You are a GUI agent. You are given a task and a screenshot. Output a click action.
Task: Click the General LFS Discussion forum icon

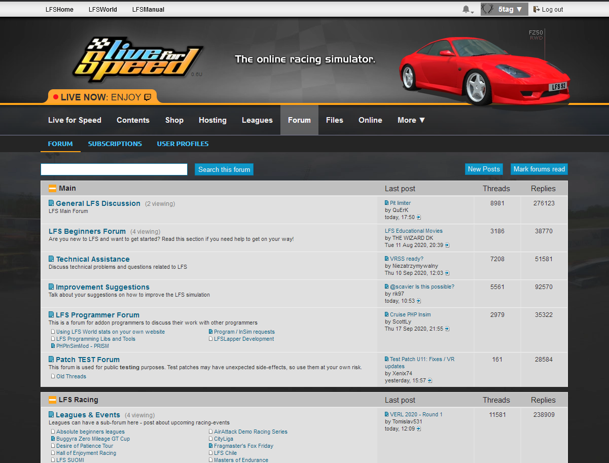click(x=51, y=203)
